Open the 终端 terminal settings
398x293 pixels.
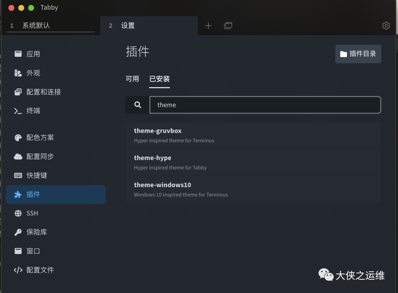tap(56, 111)
